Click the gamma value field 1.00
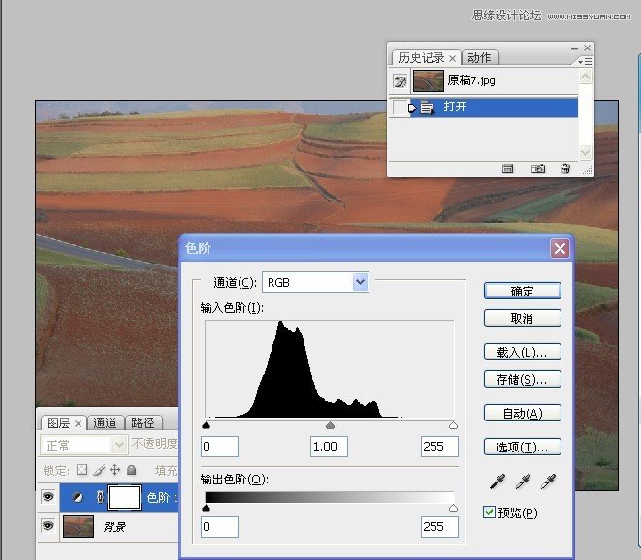The height and width of the screenshot is (560, 641). coord(329,447)
